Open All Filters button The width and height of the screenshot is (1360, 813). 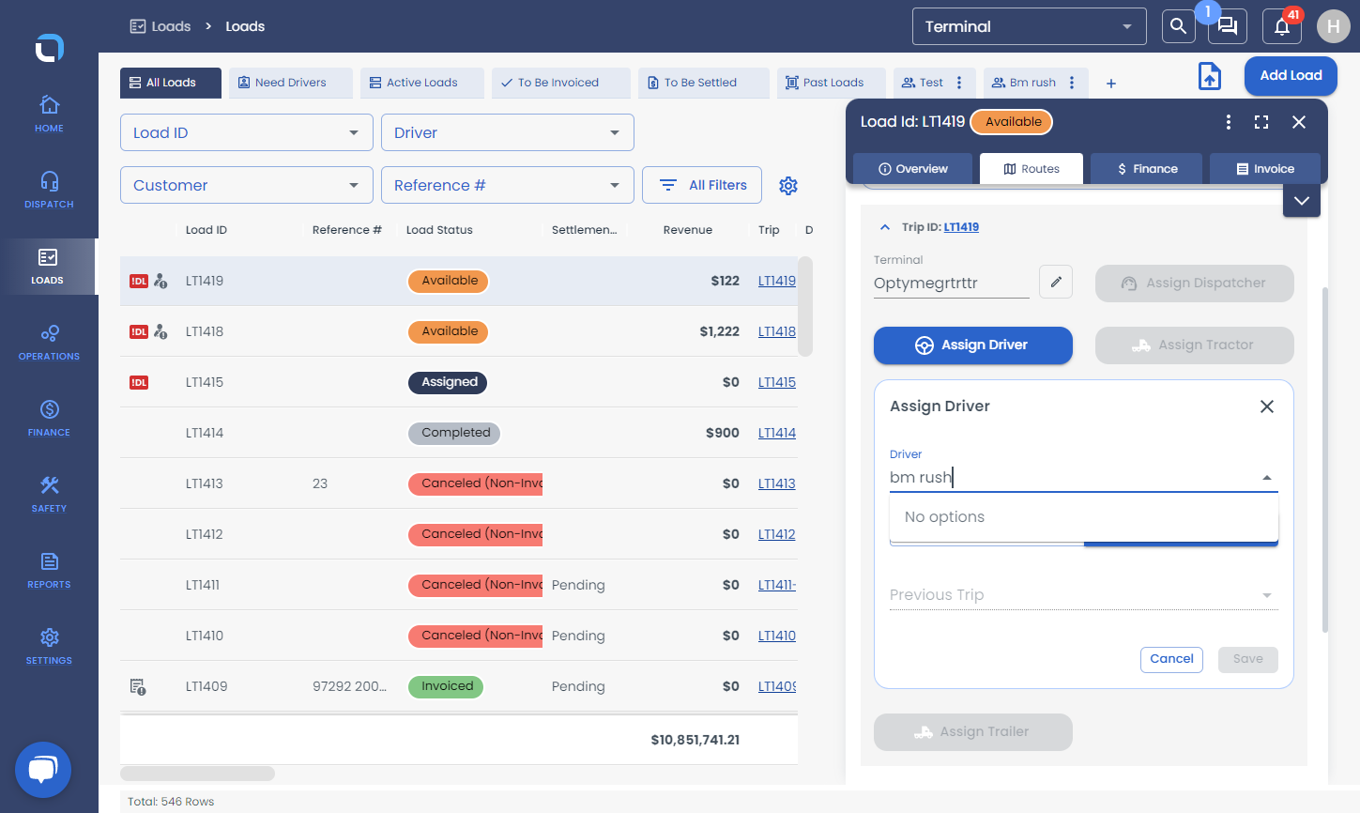(x=702, y=185)
